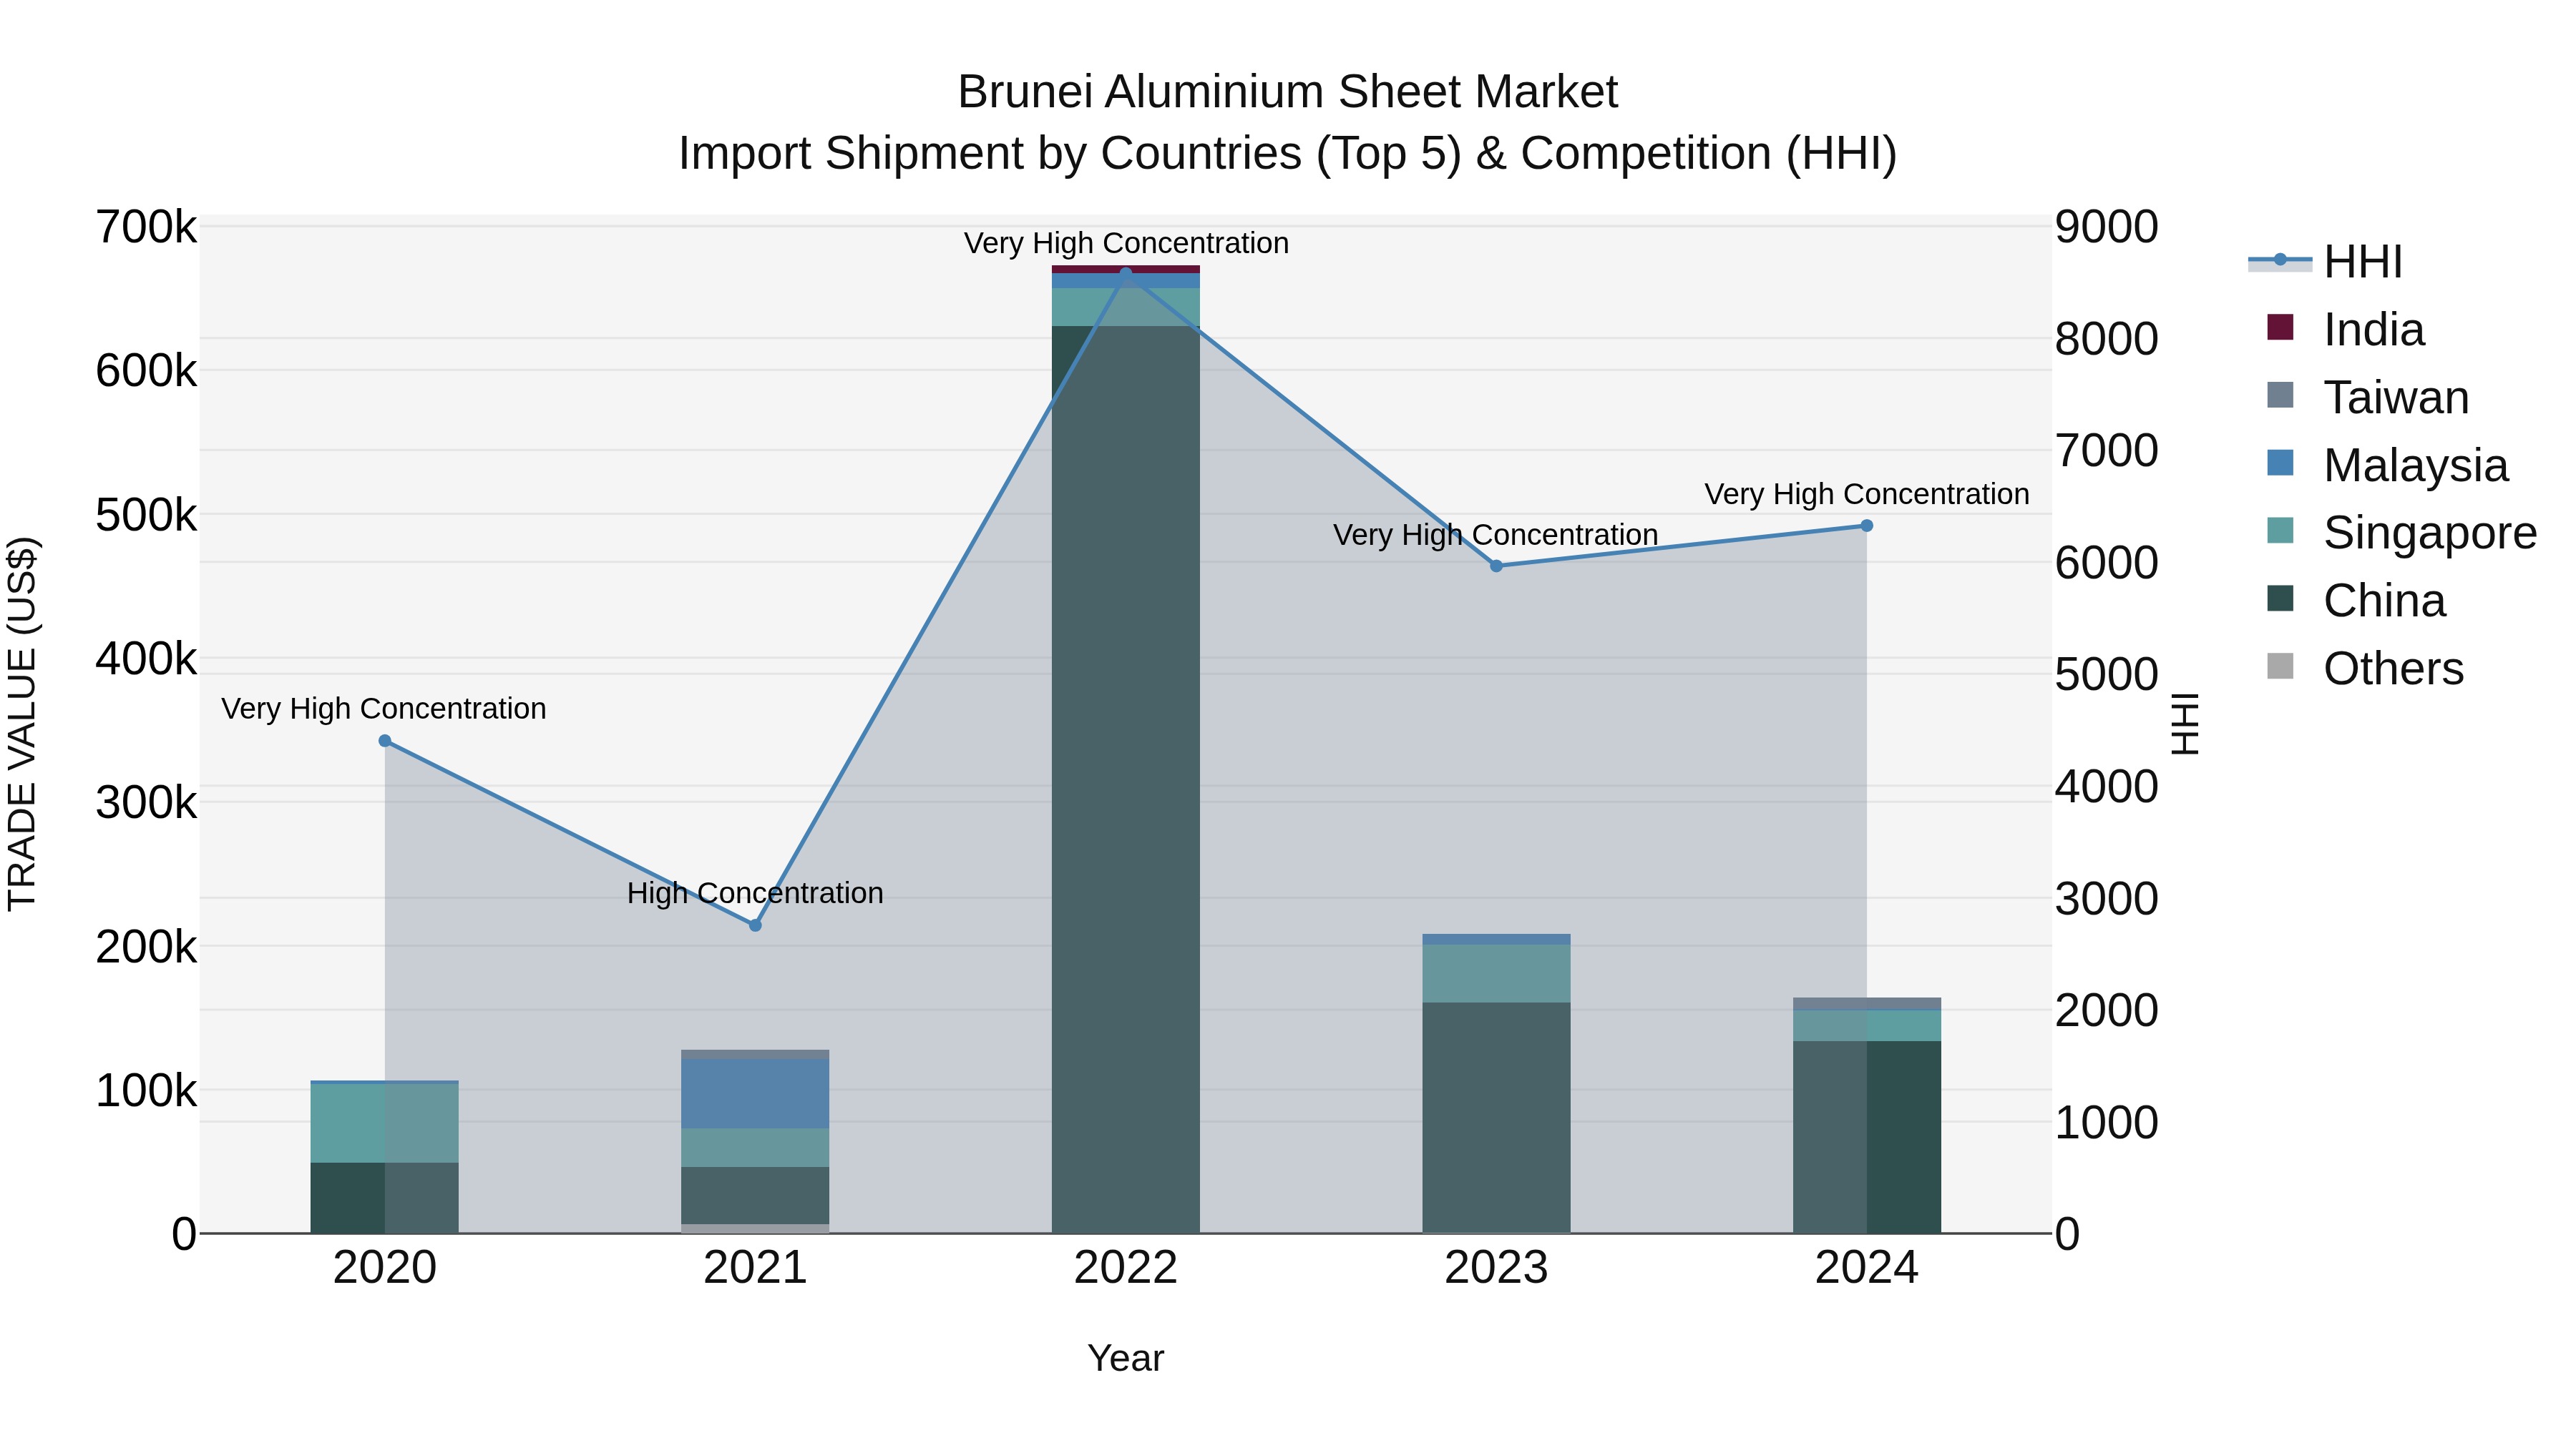Click the rotated HHI right axis title

2186,724
